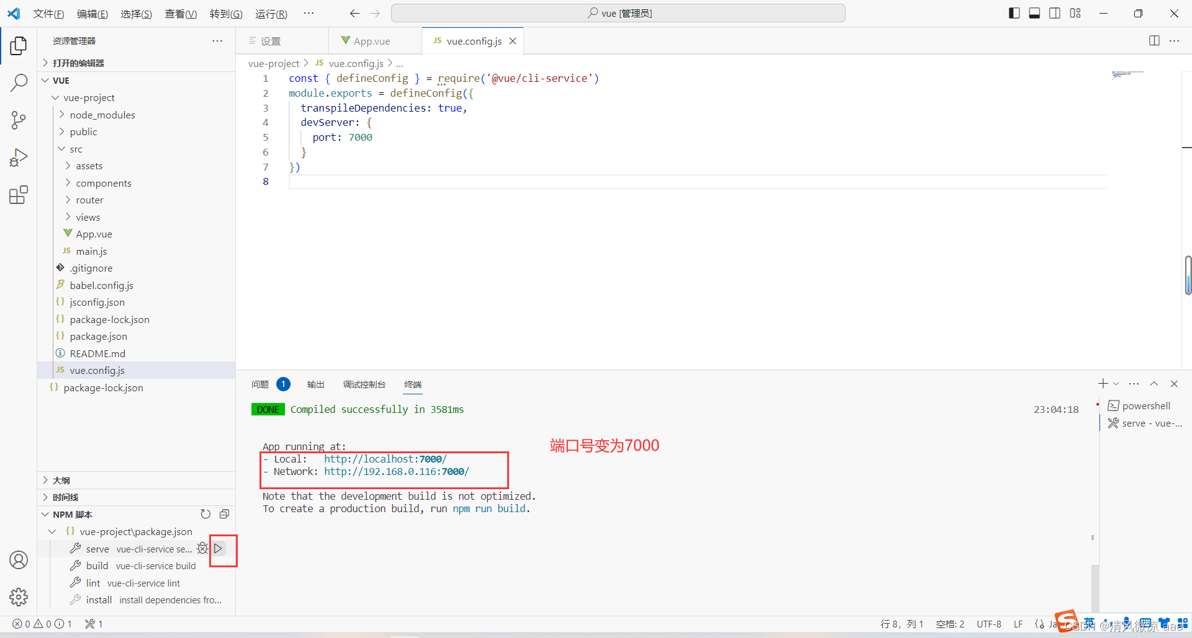Viewport: 1192px width, 638px height.
Task: Maximize the bottom panel
Action: [x=1154, y=384]
